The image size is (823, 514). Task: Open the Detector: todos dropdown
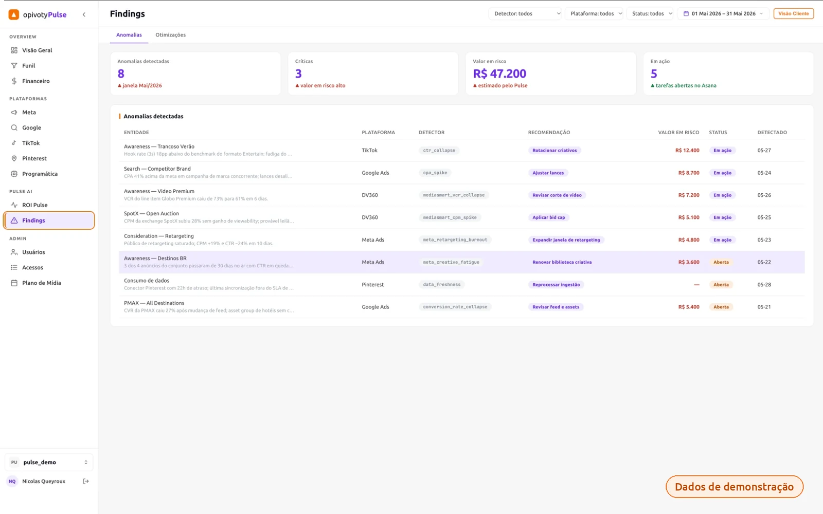(525, 14)
